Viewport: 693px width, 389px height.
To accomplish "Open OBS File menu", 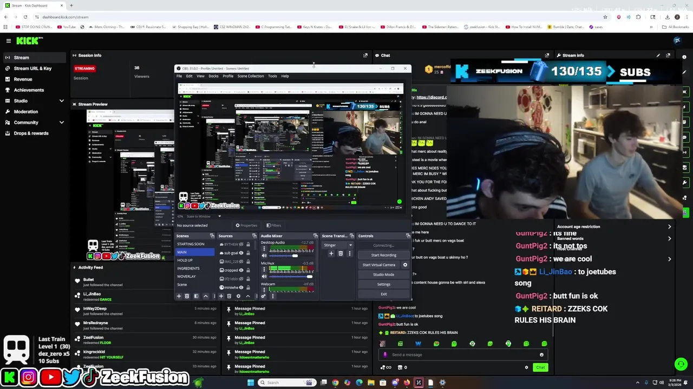I will click(179, 76).
